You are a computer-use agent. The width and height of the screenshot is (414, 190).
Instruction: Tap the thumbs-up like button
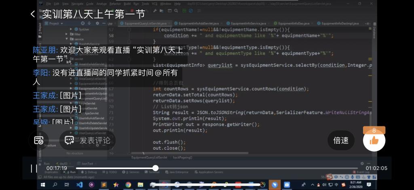point(374,140)
